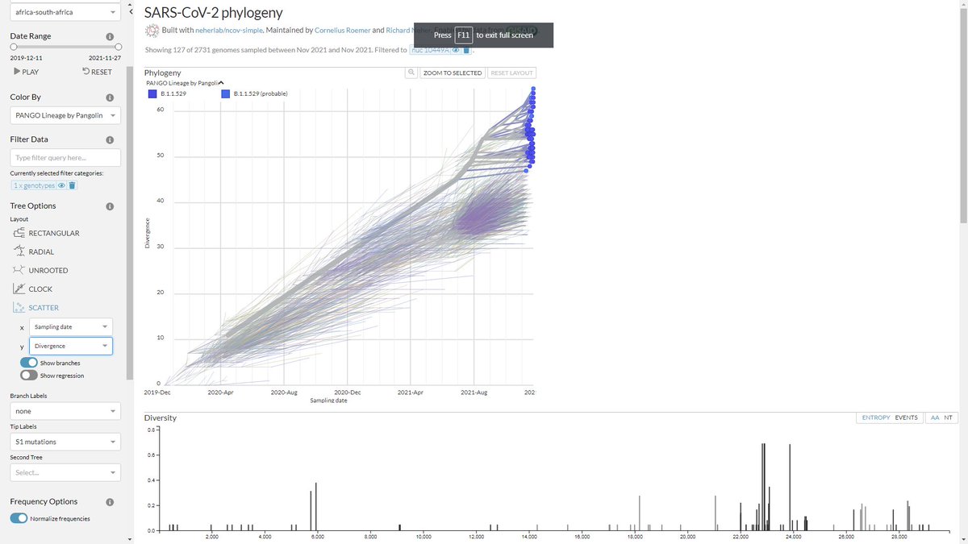968x544 pixels.
Task: Click the Tree Options info icon
Action: click(x=110, y=206)
